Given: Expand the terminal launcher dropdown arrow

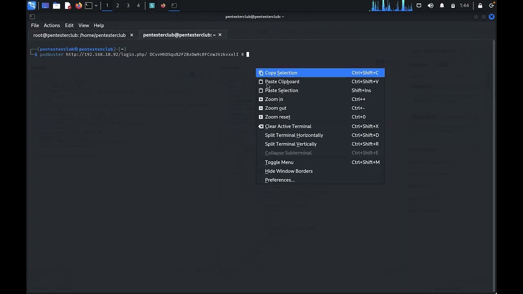Looking at the screenshot, I should click(96, 5).
